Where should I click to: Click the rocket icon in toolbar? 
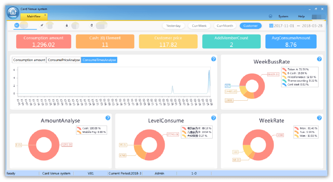(x=42, y=25)
